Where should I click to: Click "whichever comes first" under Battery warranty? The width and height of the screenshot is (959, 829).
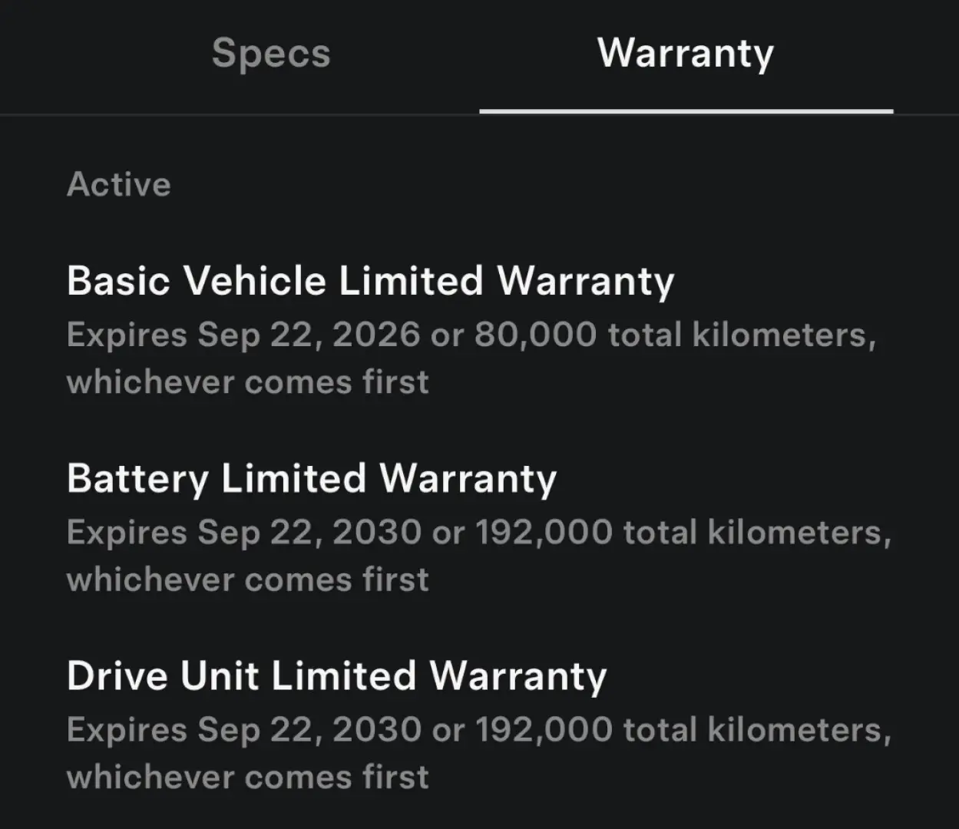pos(247,580)
